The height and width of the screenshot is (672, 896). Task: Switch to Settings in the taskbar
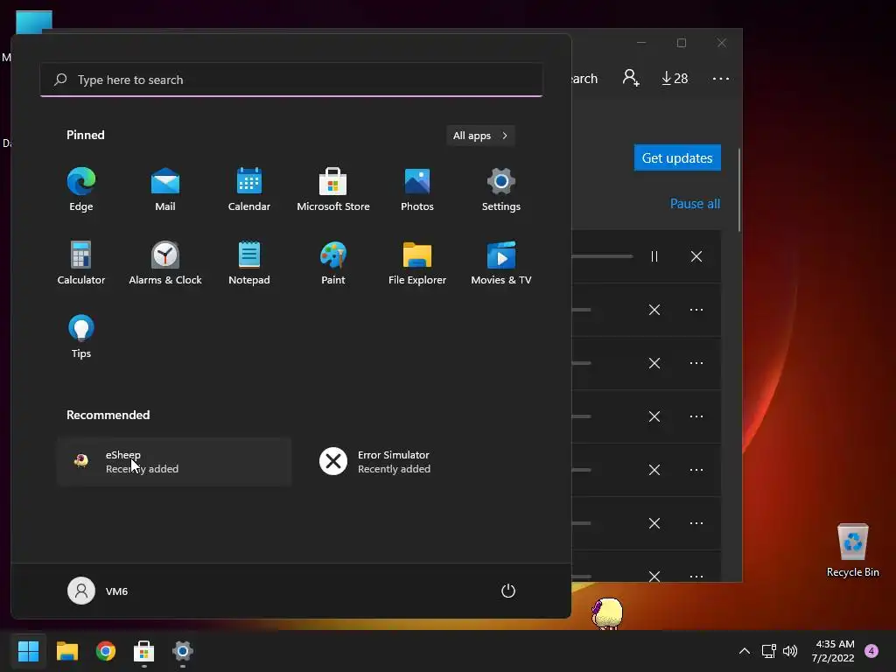(x=183, y=651)
